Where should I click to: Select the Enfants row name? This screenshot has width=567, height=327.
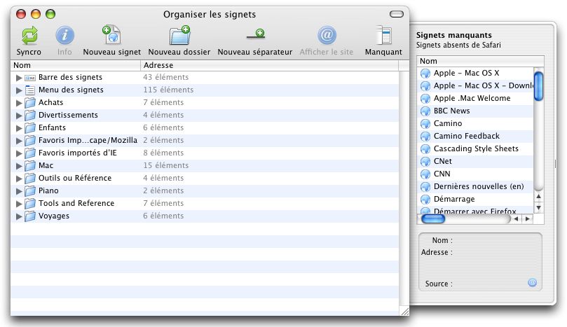pyautogui.click(x=52, y=127)
